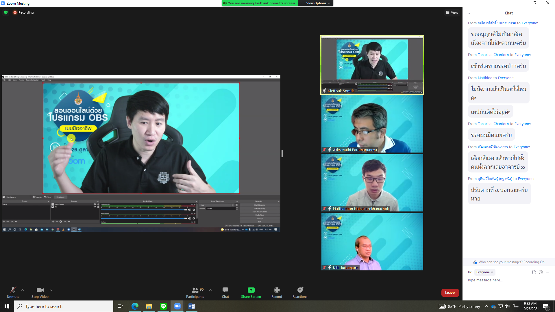Open video options caret beside Stop Video

click(x=51, y=290)
